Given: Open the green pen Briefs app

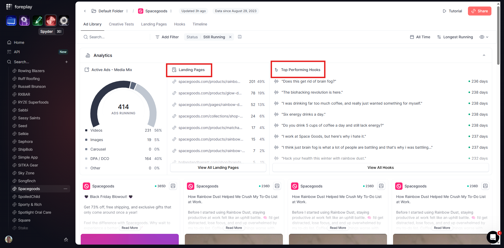Looking at the screenshot, I should [38, 21].
